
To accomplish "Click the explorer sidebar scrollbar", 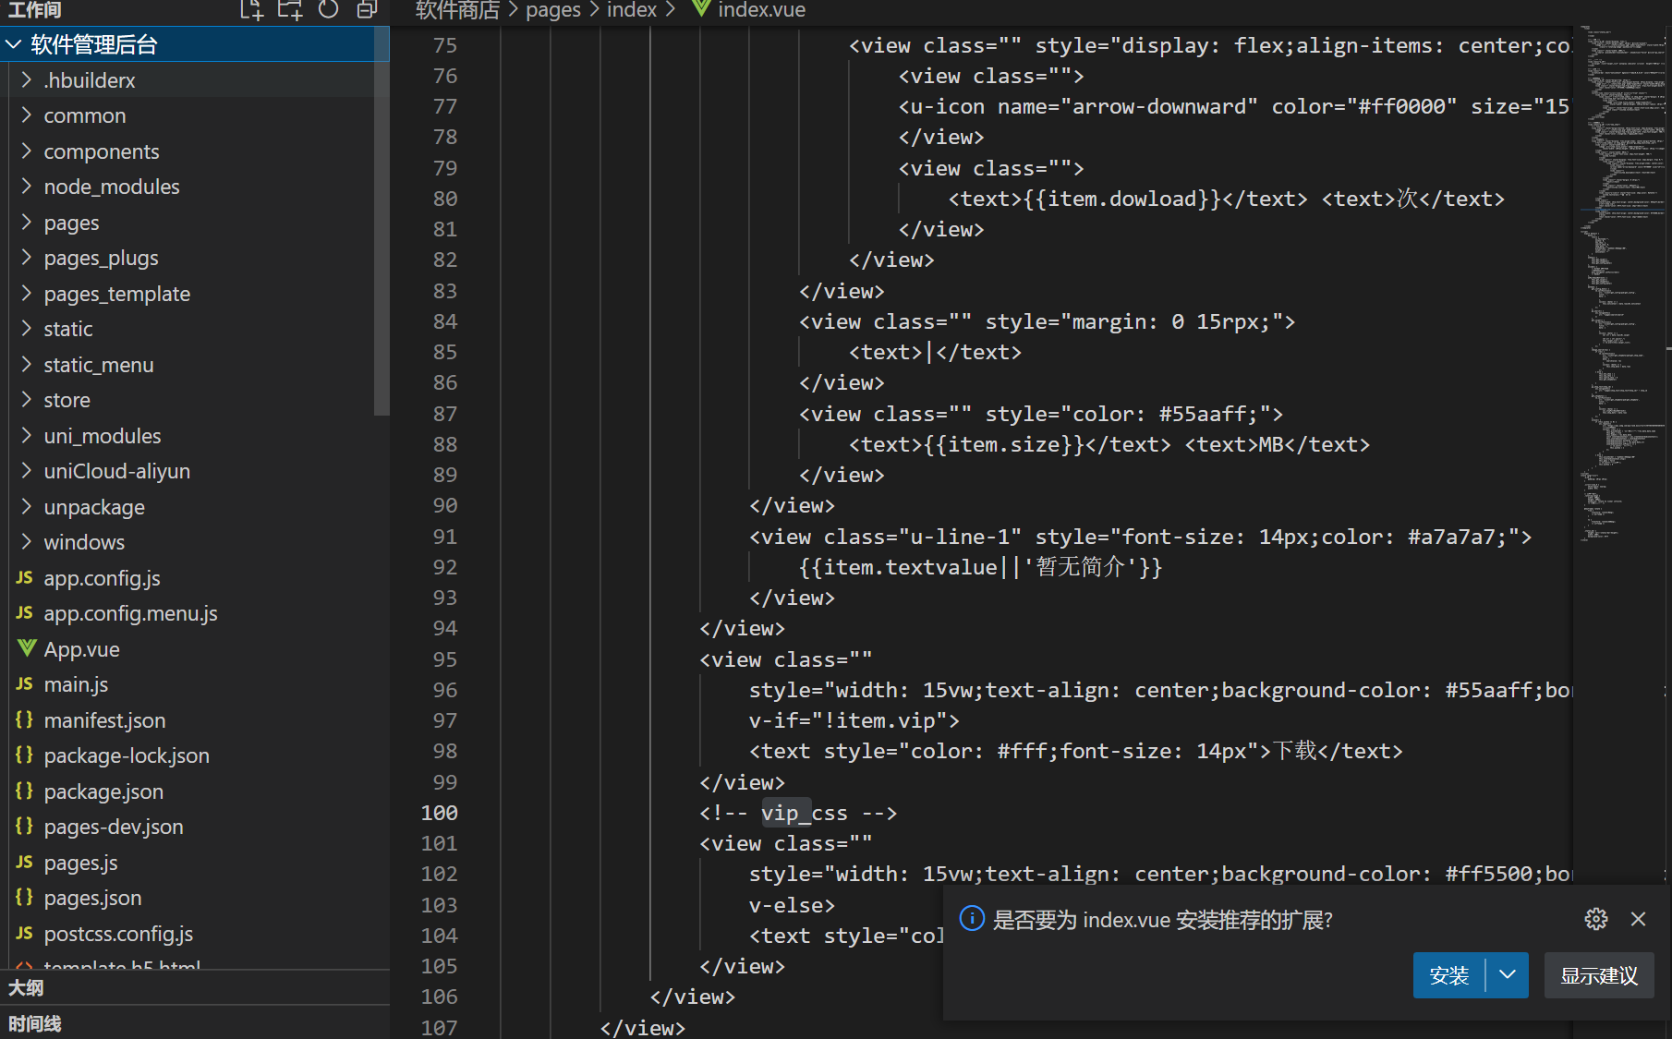I will pos(382,222).
